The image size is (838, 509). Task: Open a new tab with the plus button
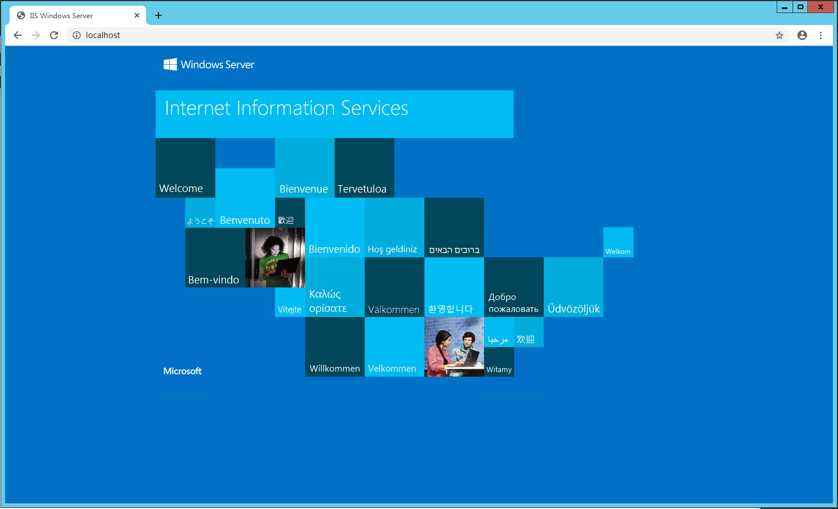(x=159, y=15)
